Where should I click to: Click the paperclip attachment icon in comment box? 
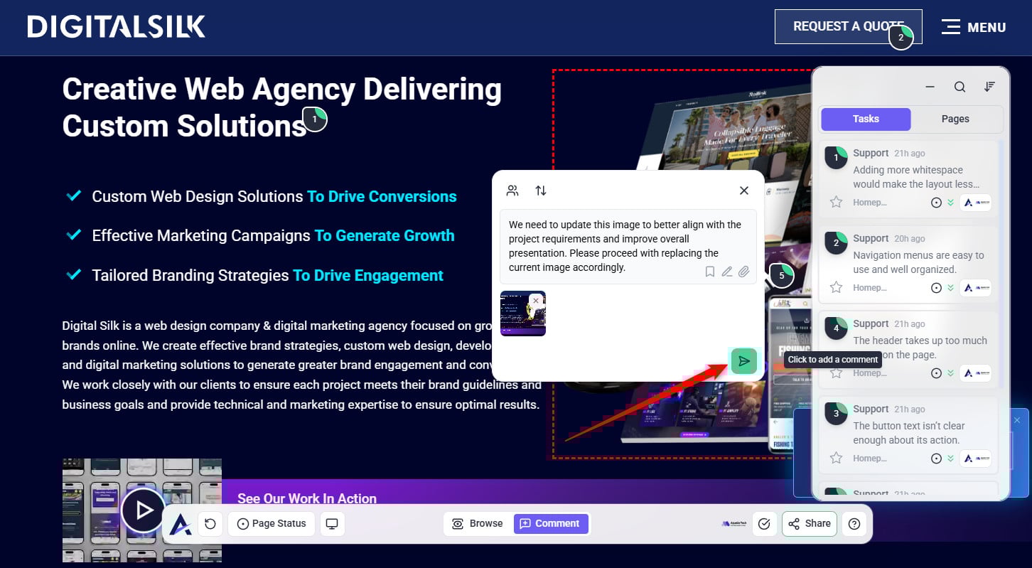(x=743, y=272)
